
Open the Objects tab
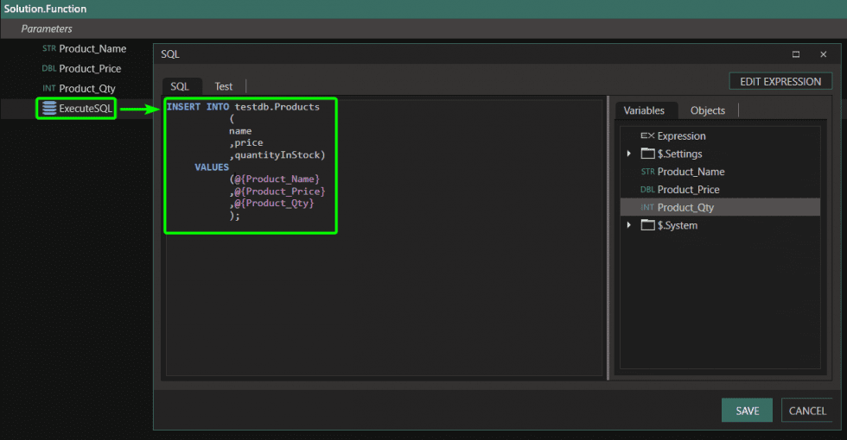click(x=707, y=110)
